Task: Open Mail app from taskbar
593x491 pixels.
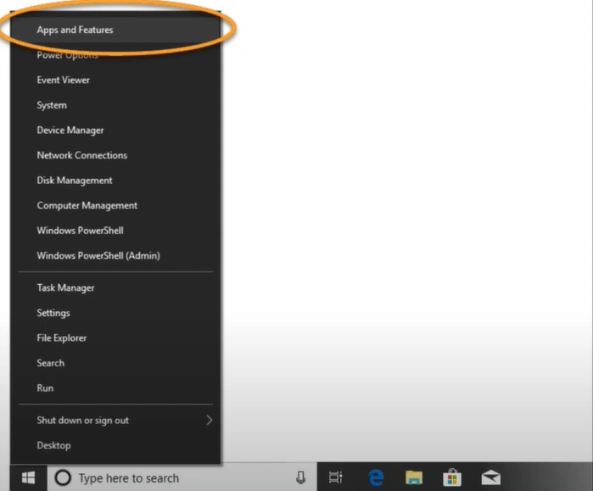Action: 491,477
